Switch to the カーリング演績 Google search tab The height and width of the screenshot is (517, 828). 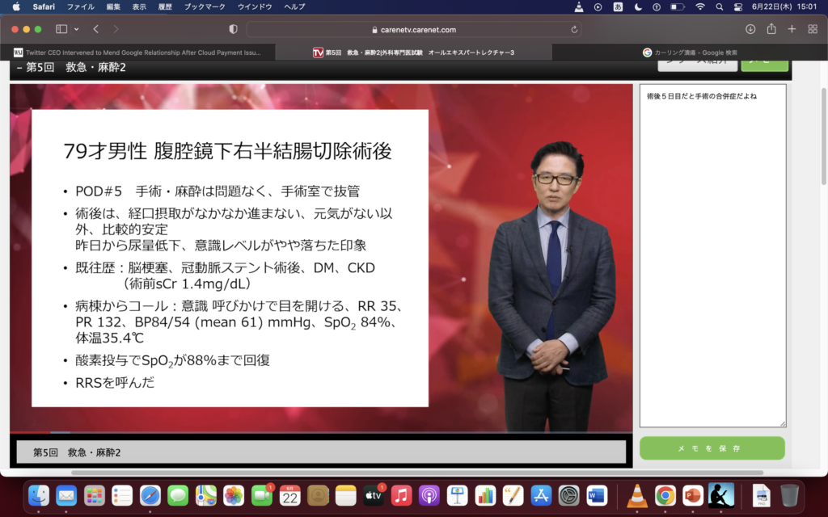(x=689, y=53)
